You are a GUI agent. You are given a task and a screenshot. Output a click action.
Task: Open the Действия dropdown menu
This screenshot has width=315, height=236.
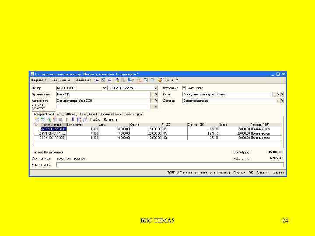pos(84,80)
